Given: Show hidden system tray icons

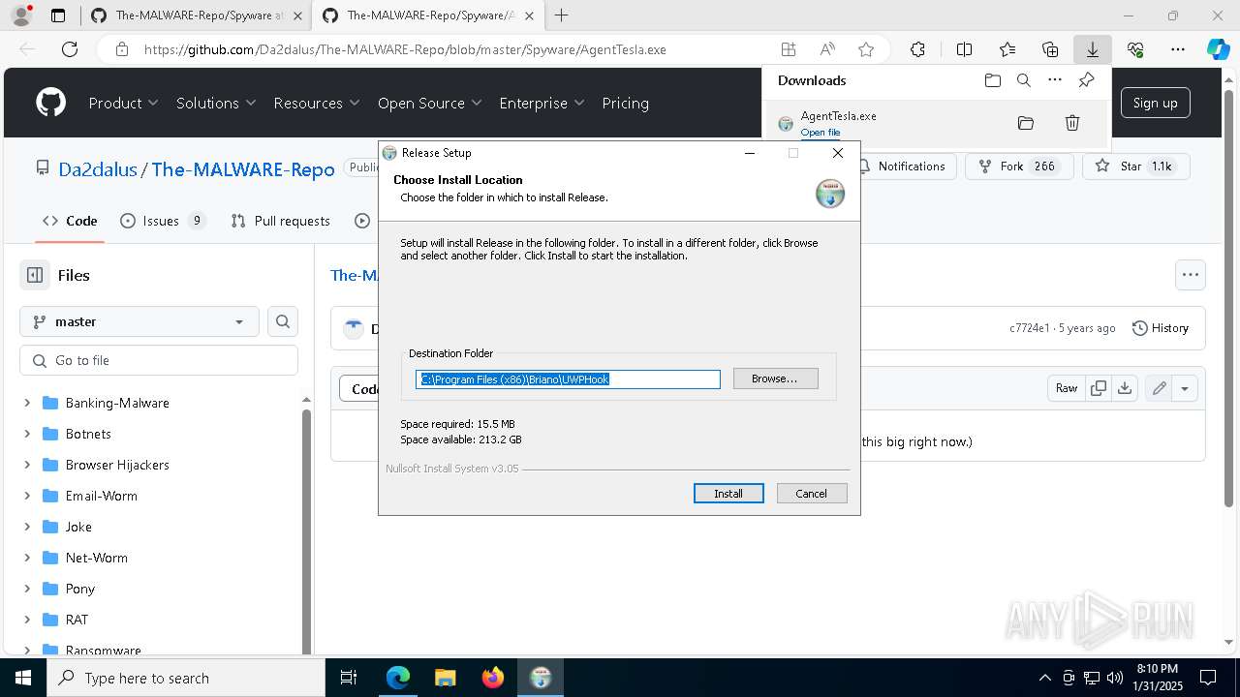Looking at the screenshot, I should coord(1044,678).
